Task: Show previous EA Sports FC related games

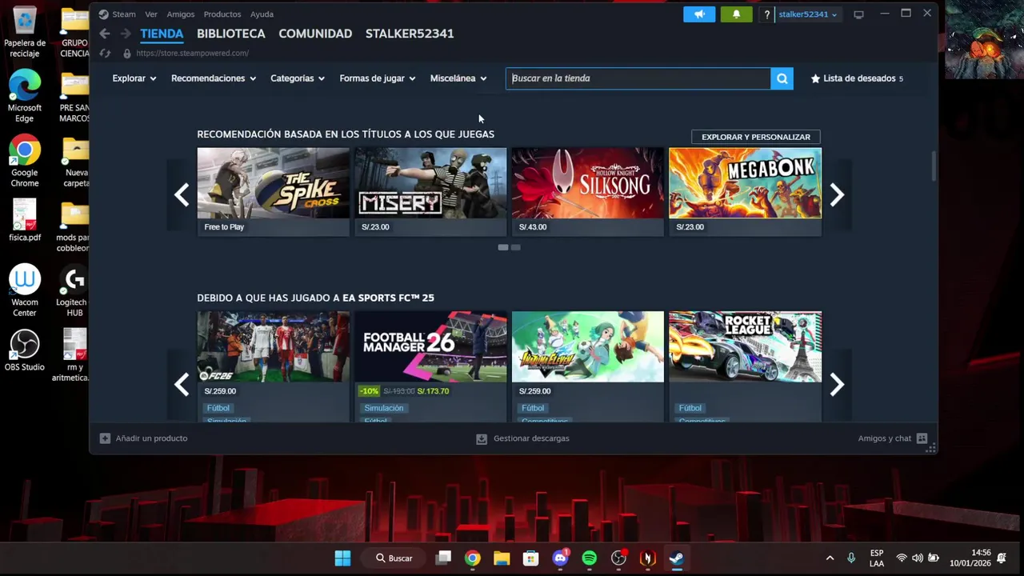Action: tap(182, 385)
